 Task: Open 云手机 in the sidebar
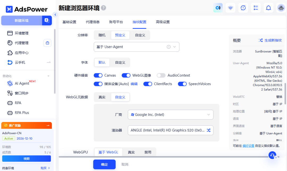pos(20,63)
